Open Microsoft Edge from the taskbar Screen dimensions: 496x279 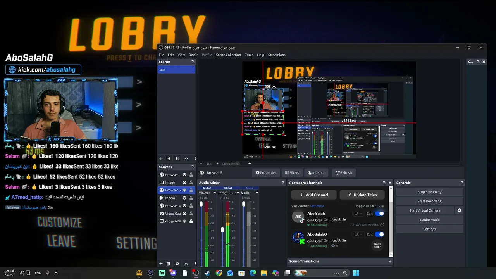[253, 273]
